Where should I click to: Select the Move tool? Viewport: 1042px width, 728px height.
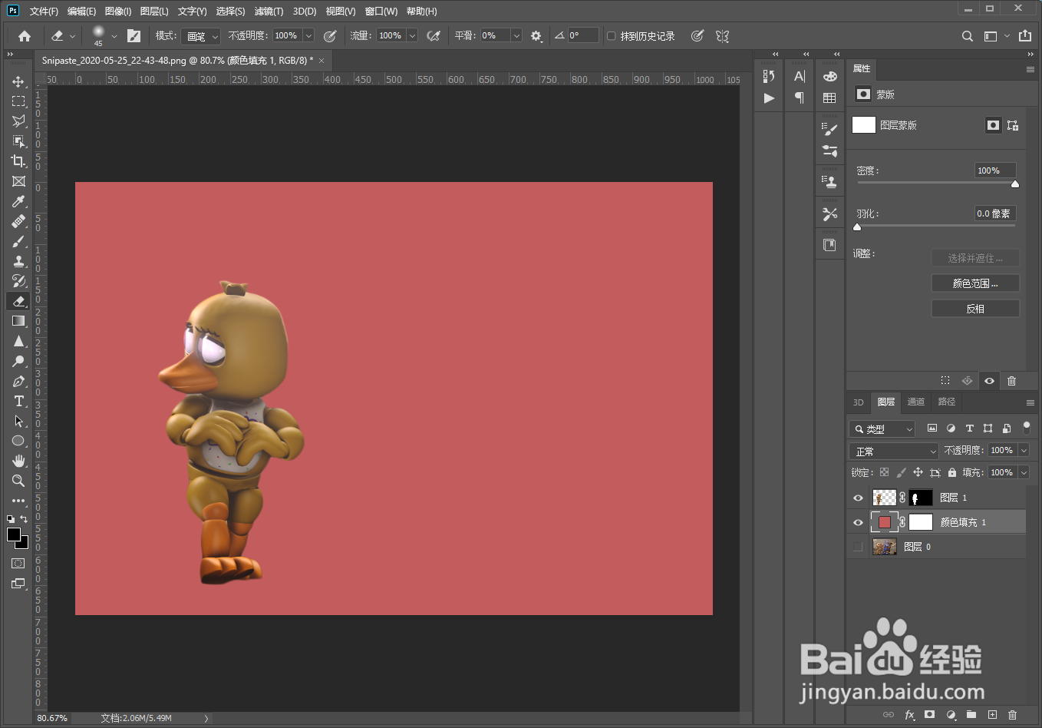pos(18,81)
